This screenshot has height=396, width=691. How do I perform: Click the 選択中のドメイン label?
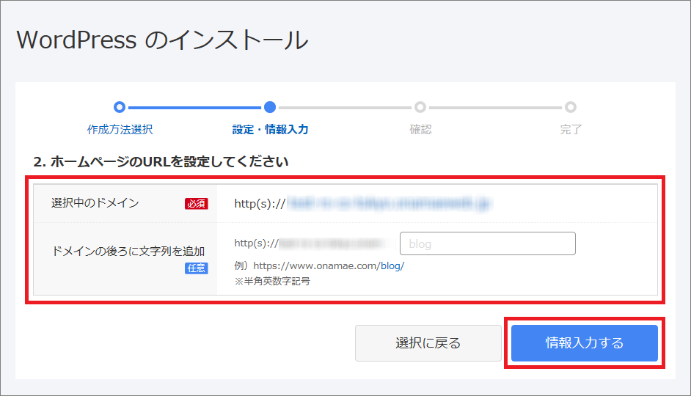pos(95,202)
